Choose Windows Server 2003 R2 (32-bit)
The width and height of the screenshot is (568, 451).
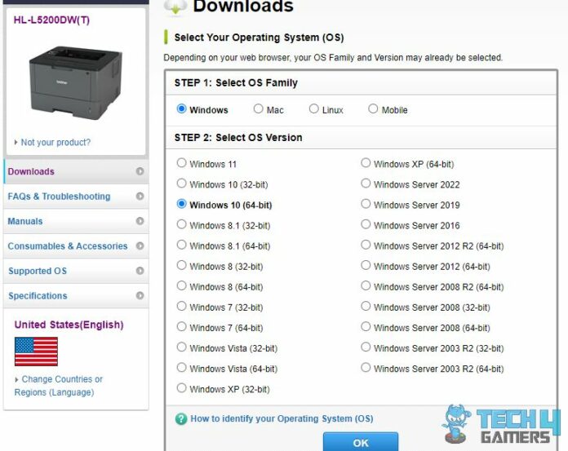point(366,347)
